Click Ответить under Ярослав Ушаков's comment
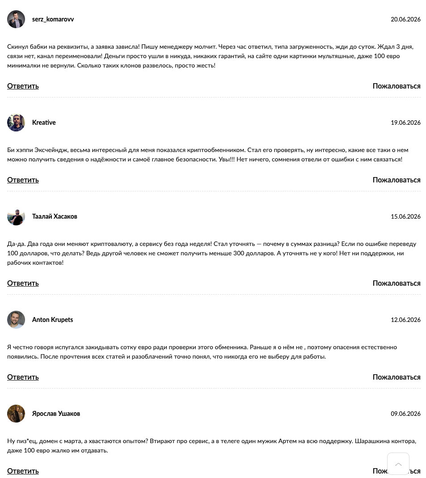Viewport: 426px width, 478px height. coord(23,471)
